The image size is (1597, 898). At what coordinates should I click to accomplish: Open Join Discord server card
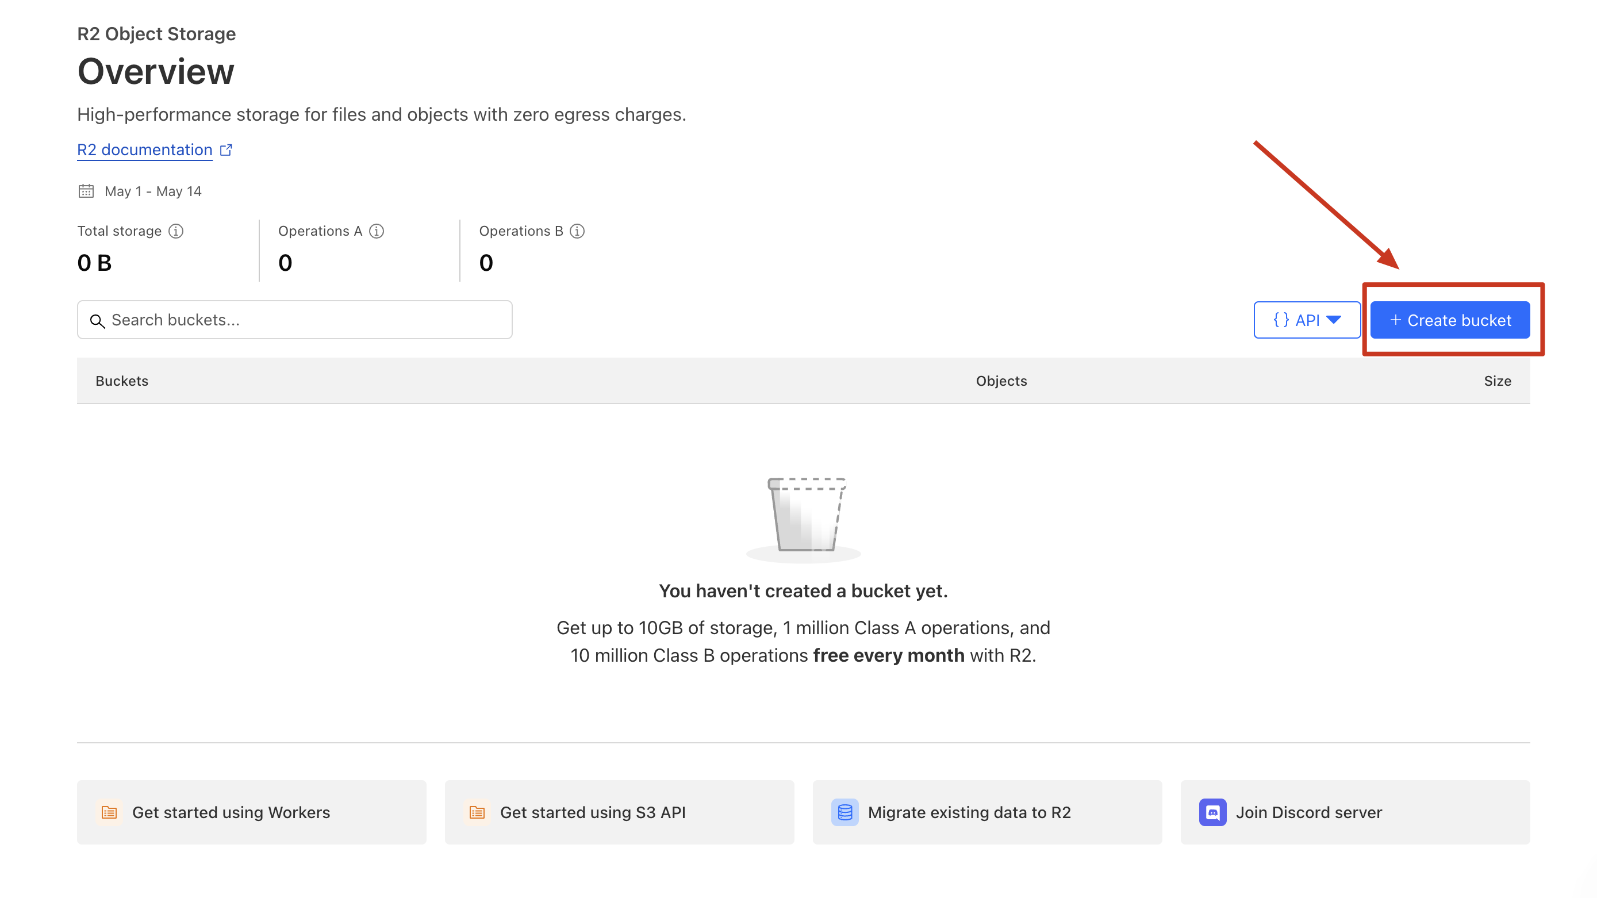point(1354,812)
